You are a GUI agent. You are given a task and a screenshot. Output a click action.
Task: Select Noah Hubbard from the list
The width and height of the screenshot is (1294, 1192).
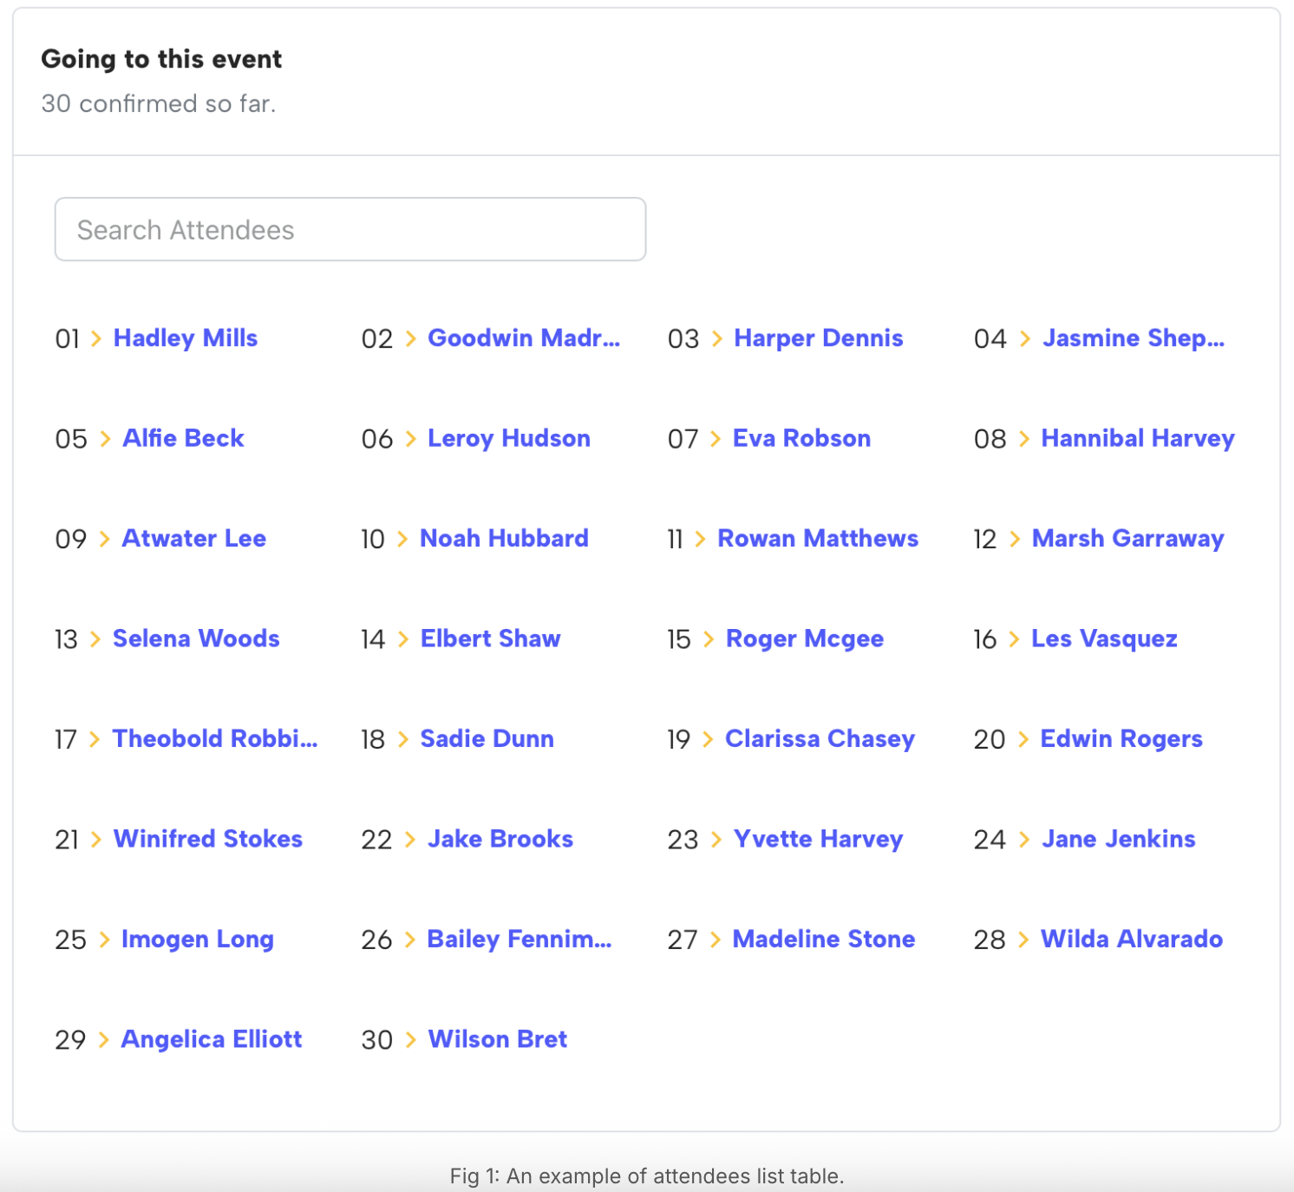504,539
